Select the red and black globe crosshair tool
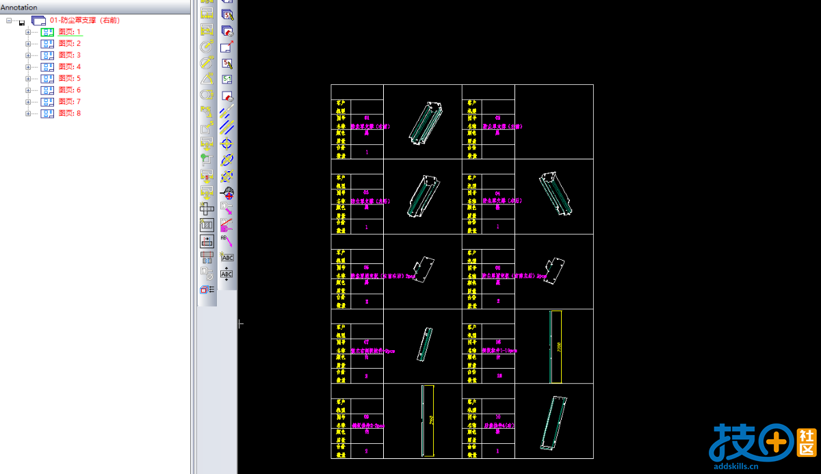 point(228,192)
